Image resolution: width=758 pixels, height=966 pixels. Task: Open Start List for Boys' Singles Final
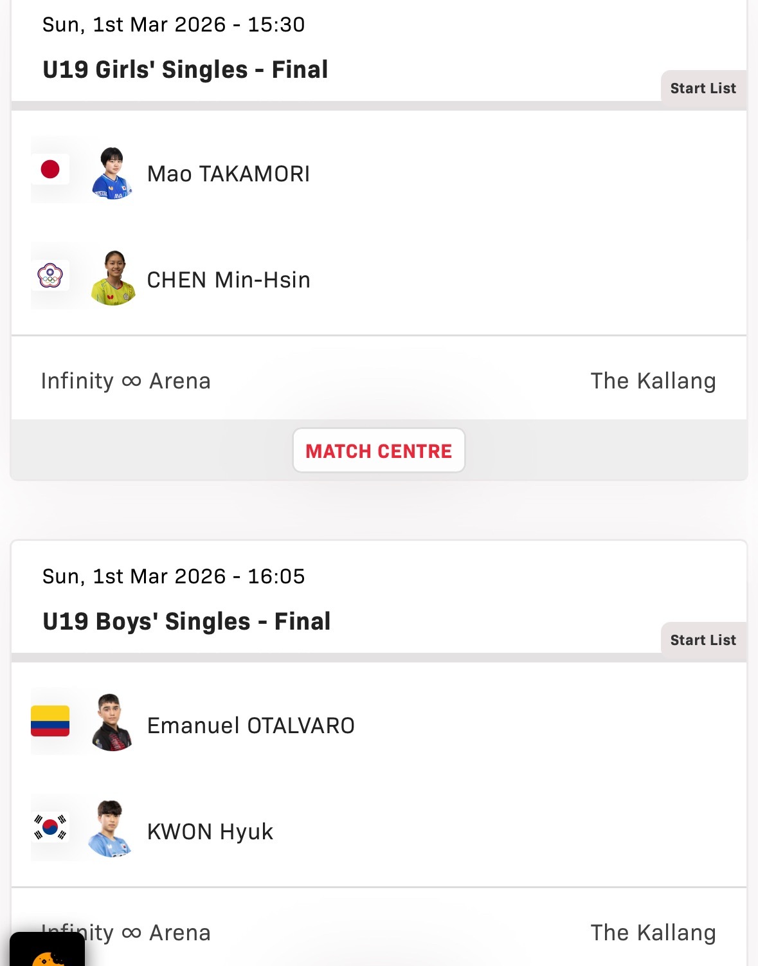click(703, 640)
